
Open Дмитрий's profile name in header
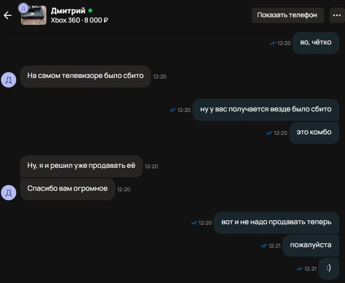pos(68,10)
